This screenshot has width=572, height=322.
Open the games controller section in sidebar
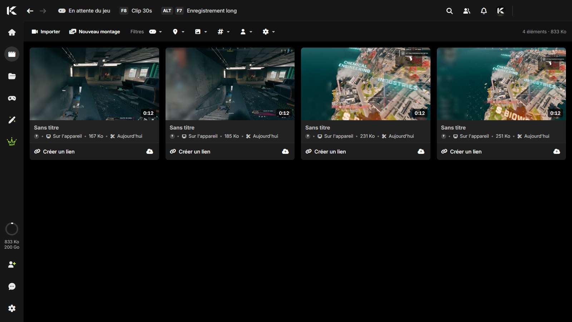(12, 98)
